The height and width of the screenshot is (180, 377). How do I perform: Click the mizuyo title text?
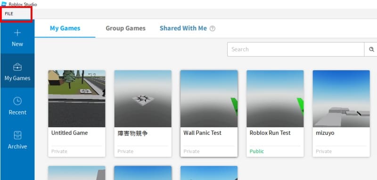click(325, 133)
